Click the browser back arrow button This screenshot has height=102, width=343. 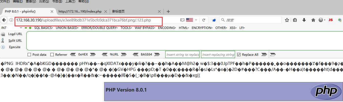click(4, 20)
